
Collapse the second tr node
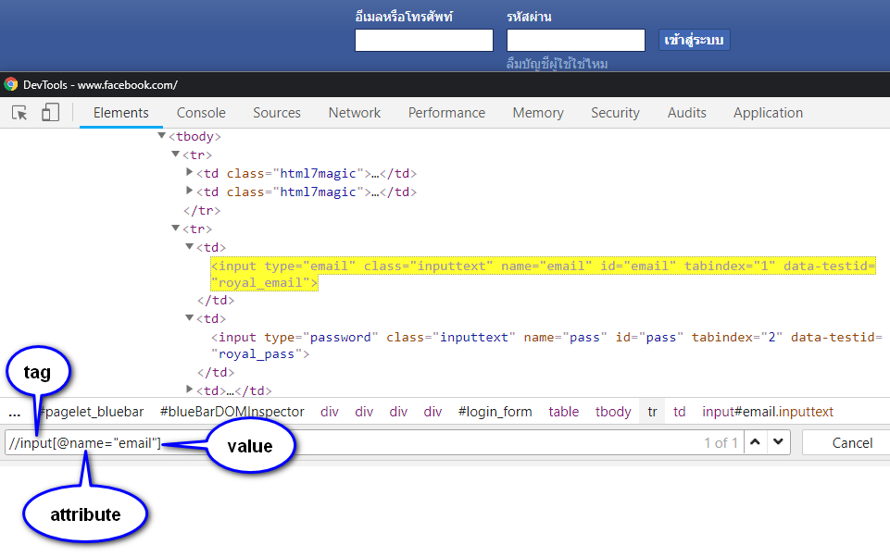[x=176, y=228]
